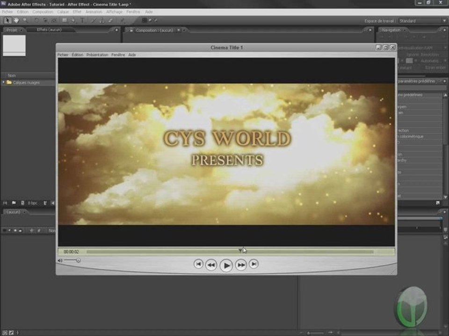Click the solo column icon in timeline
The image size is (449, 336).
pyautogui.click(x=15, y=230)
